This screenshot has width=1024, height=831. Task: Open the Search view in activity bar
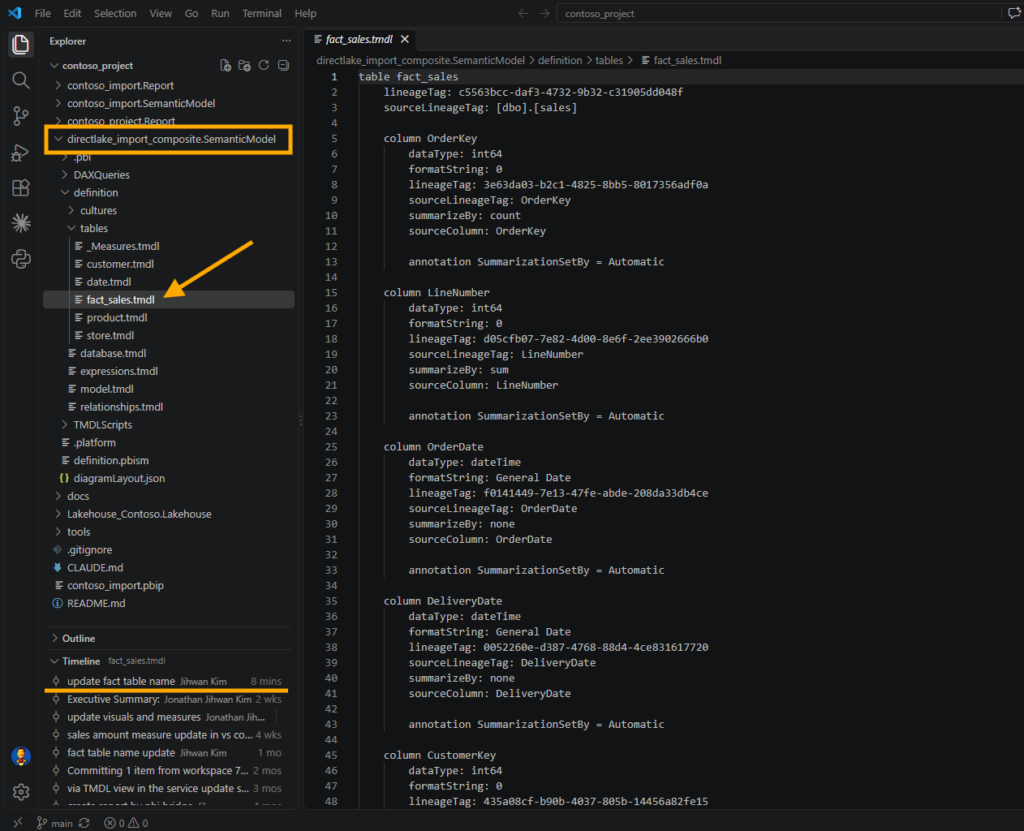pyautogui.click(x=21, y=80)
